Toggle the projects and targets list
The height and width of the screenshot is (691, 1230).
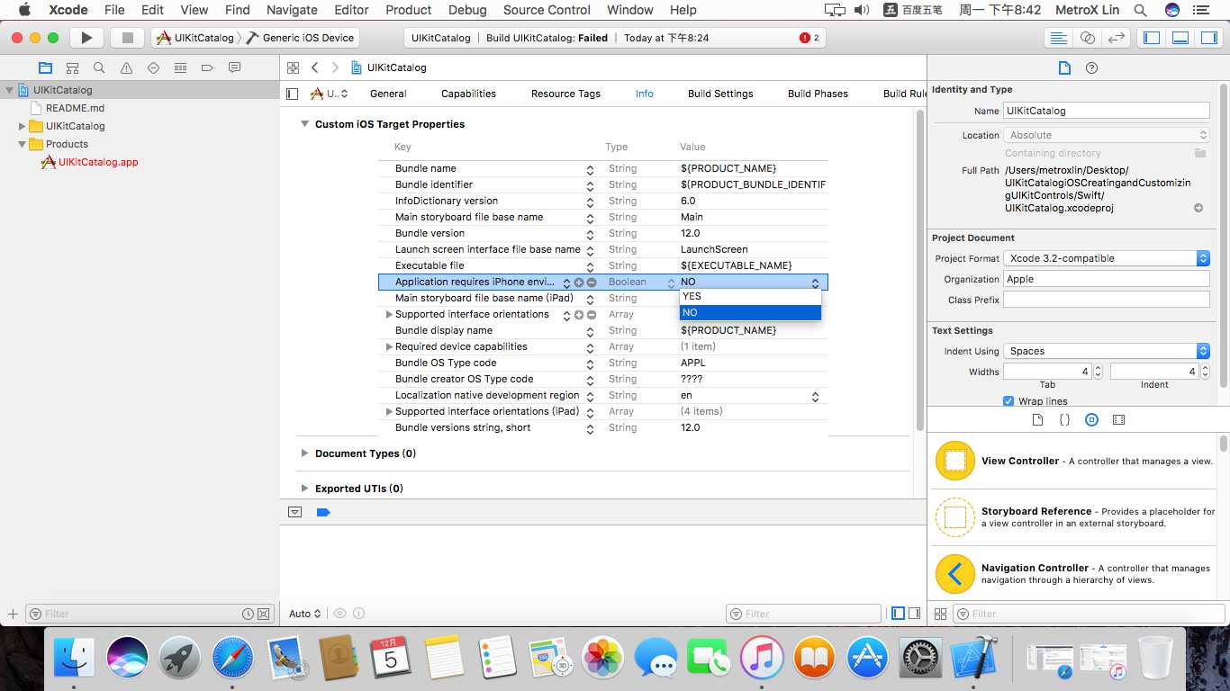click(x=292, y=94)
